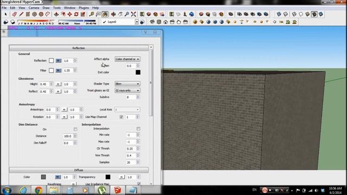
Task: Click Diffuse Color map M button
Action: [58, 177]
